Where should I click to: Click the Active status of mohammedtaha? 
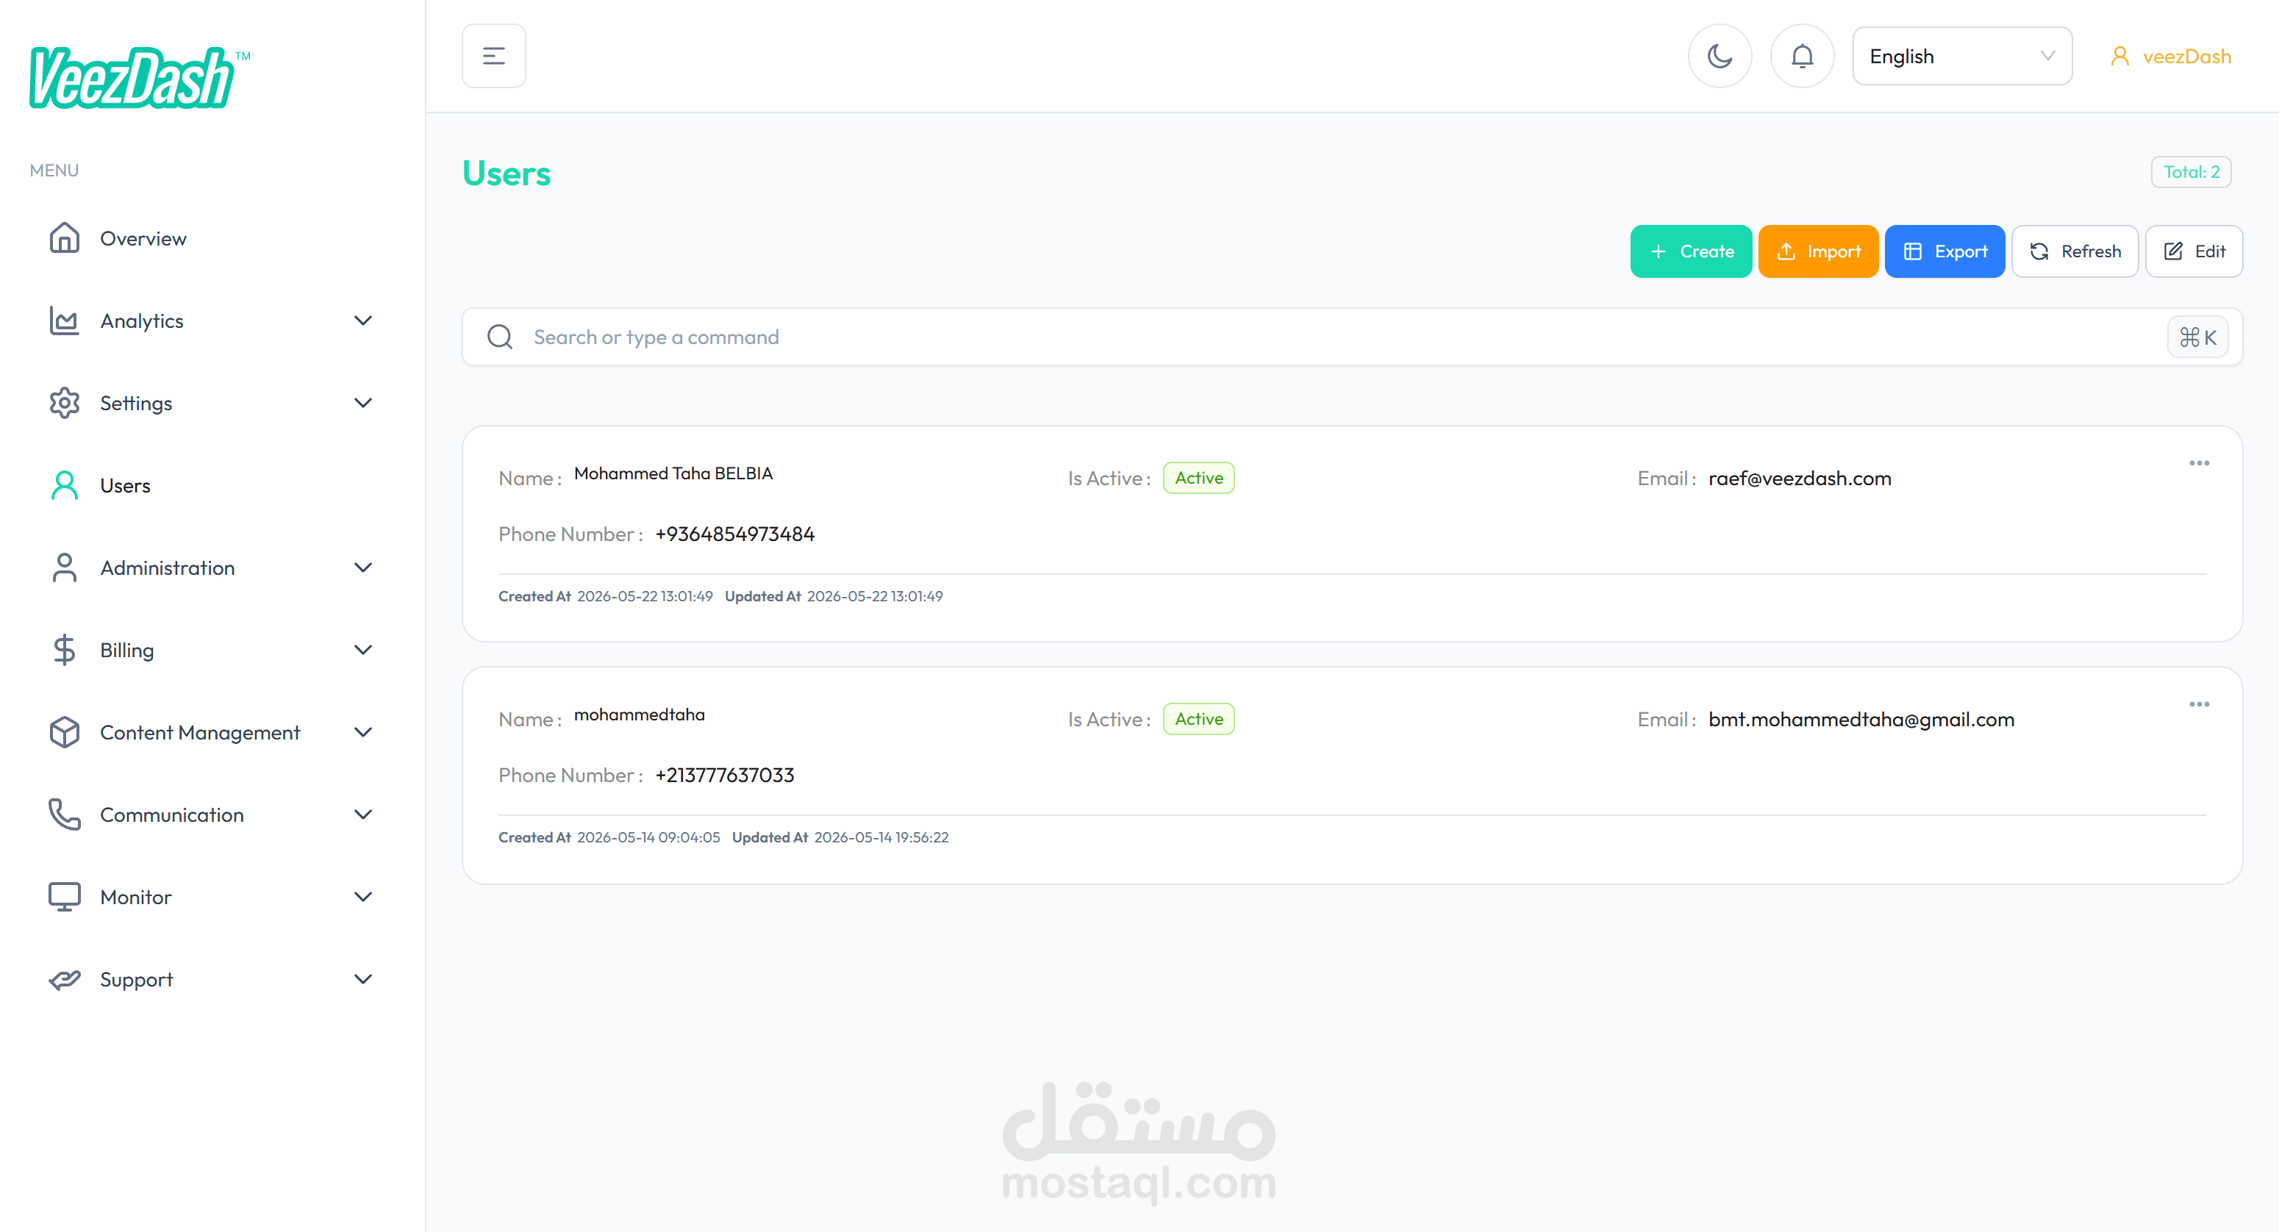(x=1199, y=719)
